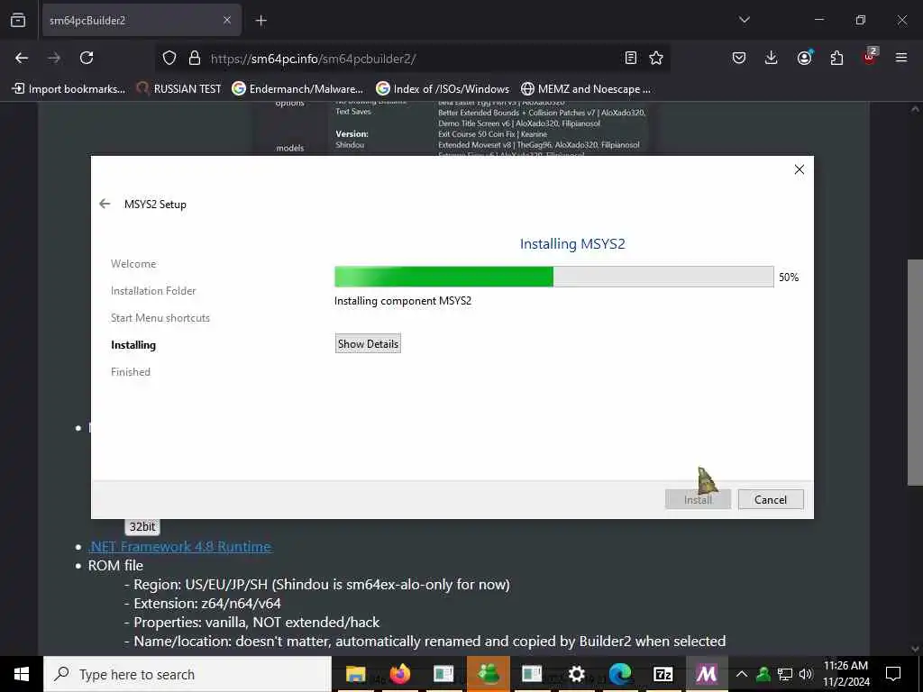Go back in MSYS2 Setup wizard

[105, 204]
